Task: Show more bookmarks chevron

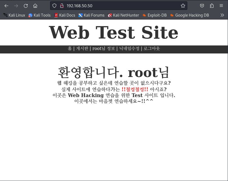Action: (x=222, y=15)
